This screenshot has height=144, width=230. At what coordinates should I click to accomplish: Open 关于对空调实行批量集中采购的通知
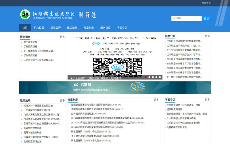pos(95,136)
